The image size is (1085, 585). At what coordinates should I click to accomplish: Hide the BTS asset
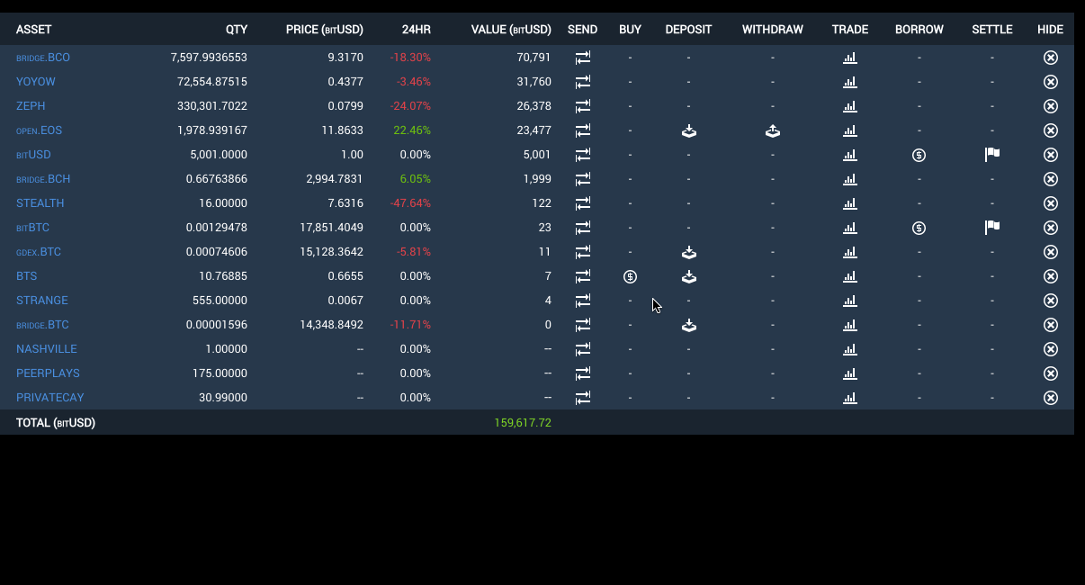coord(1050,276)
